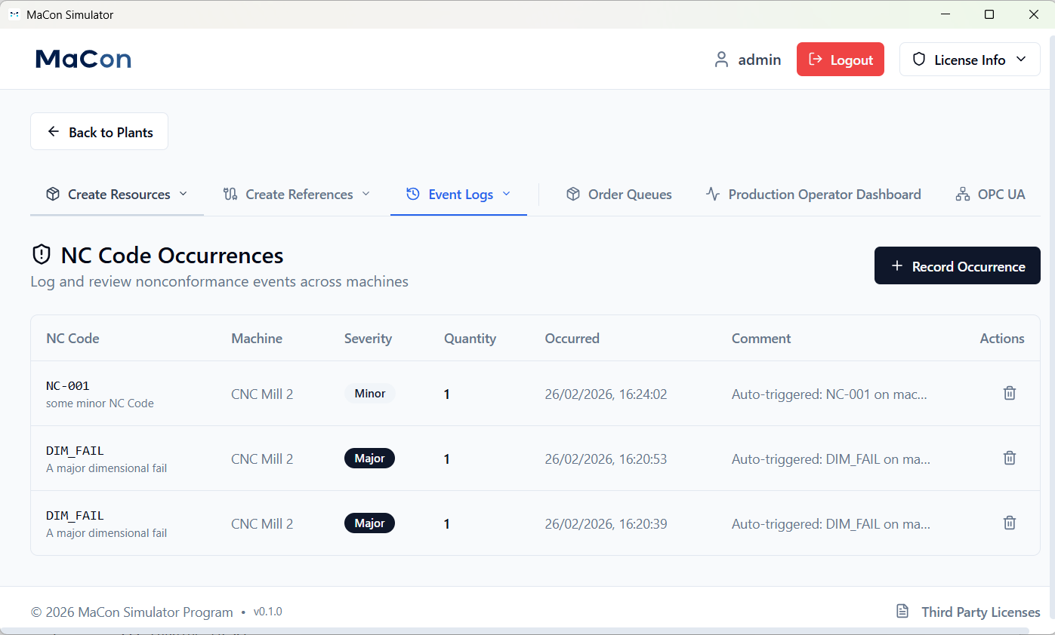Click the OPC UA network icon
The height and width of the screenshot is (635, 1055).
tap(962, 195)
